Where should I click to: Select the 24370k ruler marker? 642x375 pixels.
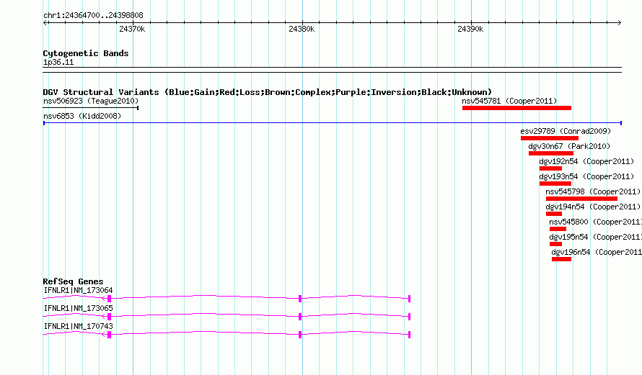(132, 29)
